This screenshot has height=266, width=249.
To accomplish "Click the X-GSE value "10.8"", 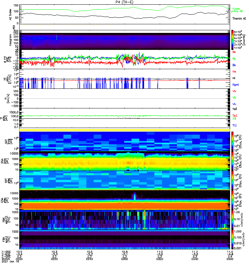I will point(124,252).
